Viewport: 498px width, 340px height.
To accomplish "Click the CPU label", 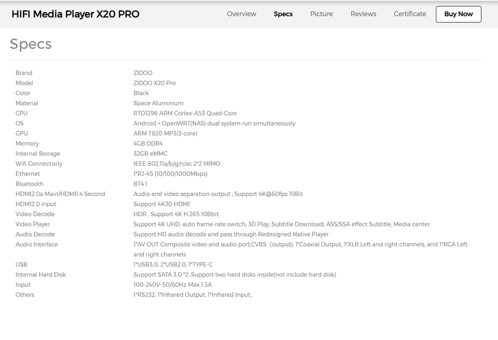I will [x=21, y=113].
